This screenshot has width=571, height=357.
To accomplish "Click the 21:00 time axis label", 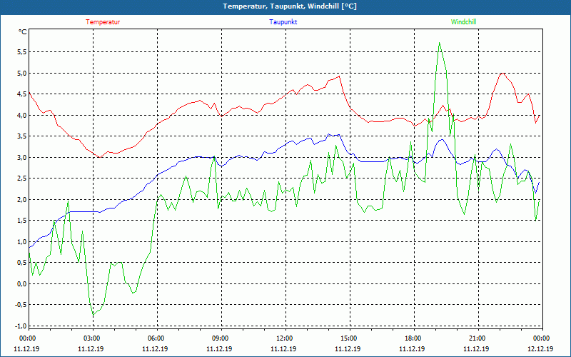I will 477,338.
